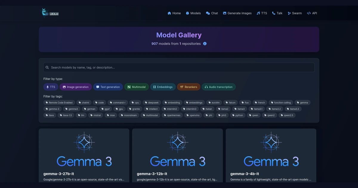Select the 'german' tag
This screenshot has height=188, width=358.
pos(89,109)
